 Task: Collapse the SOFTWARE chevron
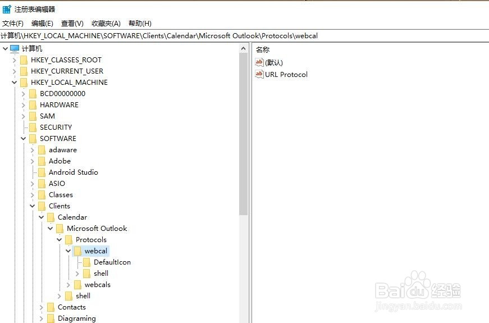point(24,139)
